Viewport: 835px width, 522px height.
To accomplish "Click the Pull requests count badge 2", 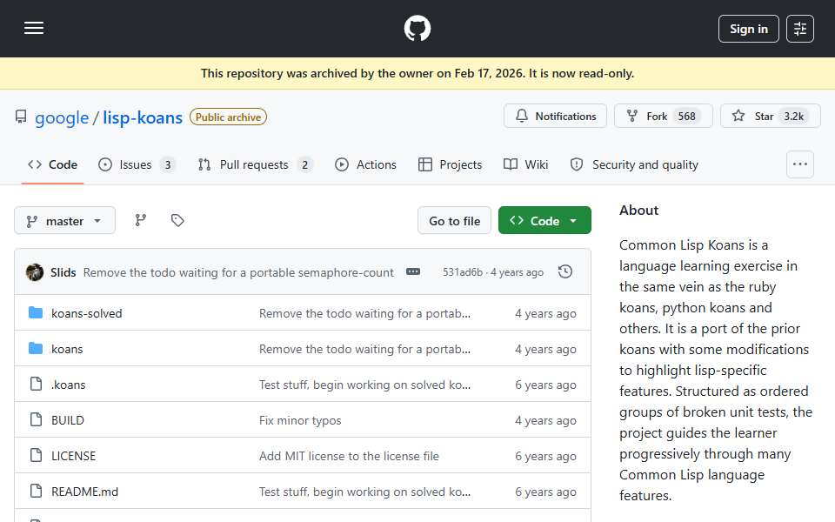I will [x=304, y=165].
